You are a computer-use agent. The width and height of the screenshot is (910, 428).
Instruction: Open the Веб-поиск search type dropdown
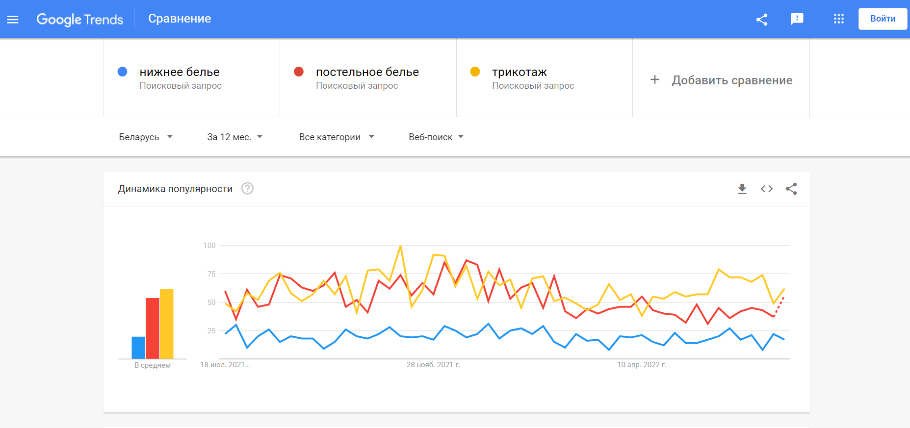[436, 137]
